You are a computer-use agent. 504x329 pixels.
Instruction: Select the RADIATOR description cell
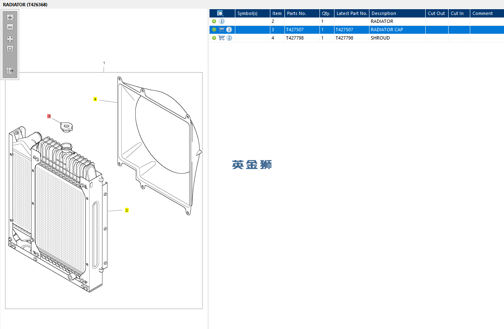click(x=397, y=21)
